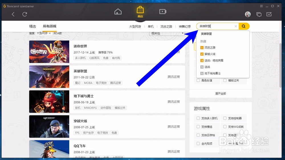Switch to the 精选 tab

click(32, 26)
